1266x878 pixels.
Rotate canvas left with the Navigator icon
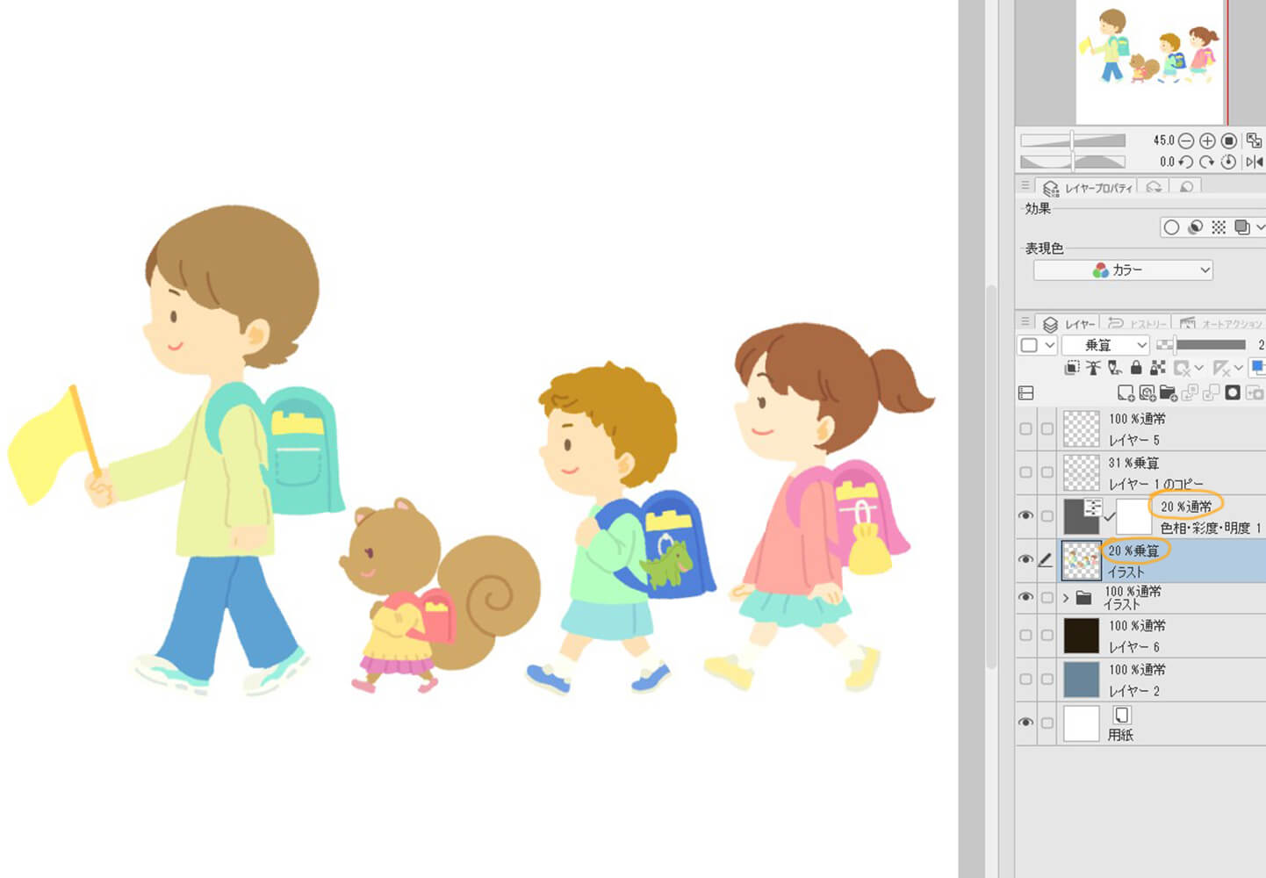pos(1186,162)
